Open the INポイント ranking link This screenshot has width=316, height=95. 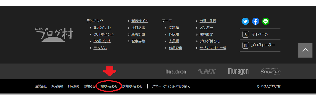(x=102, y=28)
